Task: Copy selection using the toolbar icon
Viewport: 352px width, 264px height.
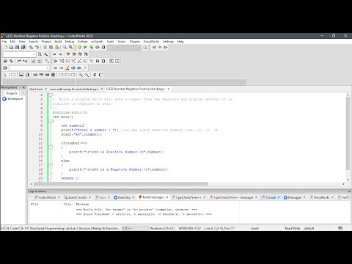Action: [x=51, y=47]
